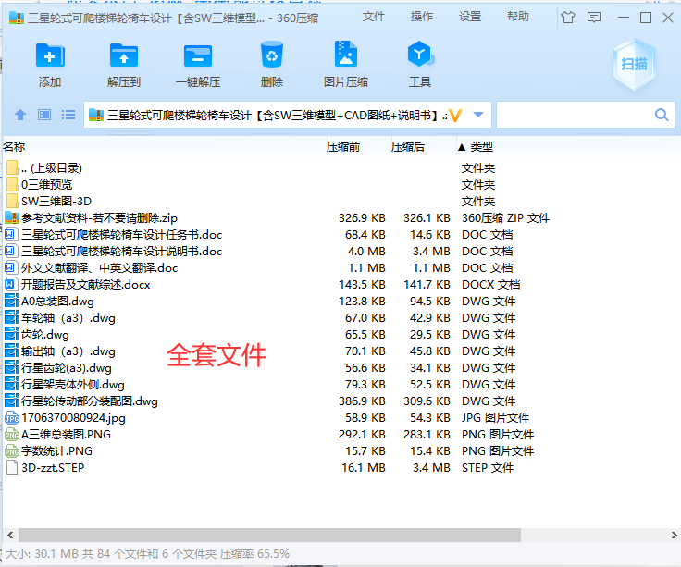Open the feedback message icon in title bar
Viewport: 681px width, 567px height.
point(594,18)
